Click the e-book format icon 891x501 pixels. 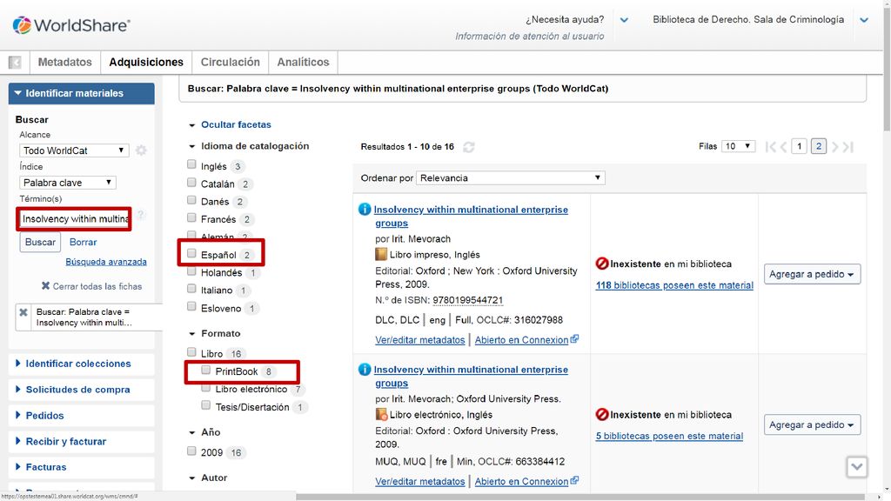pos(381,415)
